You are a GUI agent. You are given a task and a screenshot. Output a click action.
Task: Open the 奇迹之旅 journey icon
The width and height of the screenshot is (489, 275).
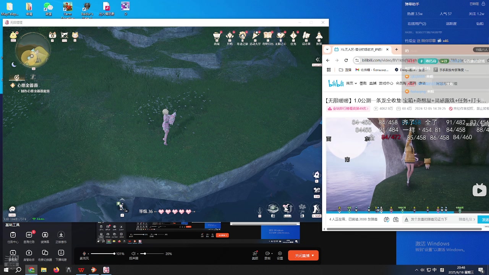click(x=242, y=36)
